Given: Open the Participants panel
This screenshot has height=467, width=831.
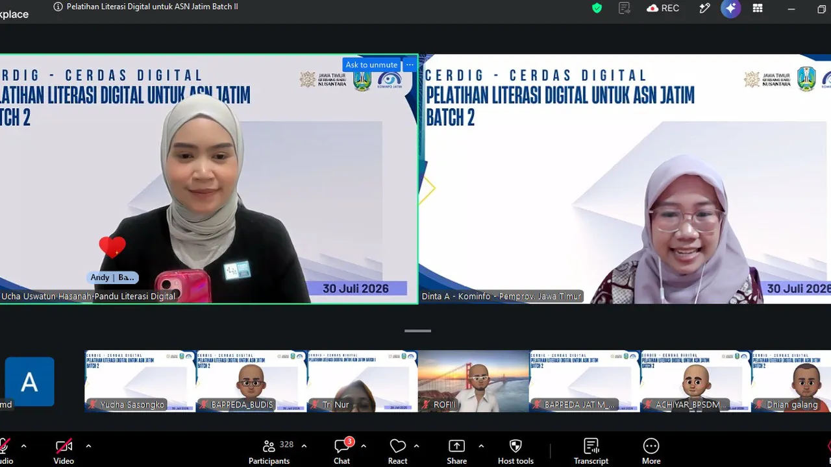Looking at the screenshot, I should (x=269, y=451).
